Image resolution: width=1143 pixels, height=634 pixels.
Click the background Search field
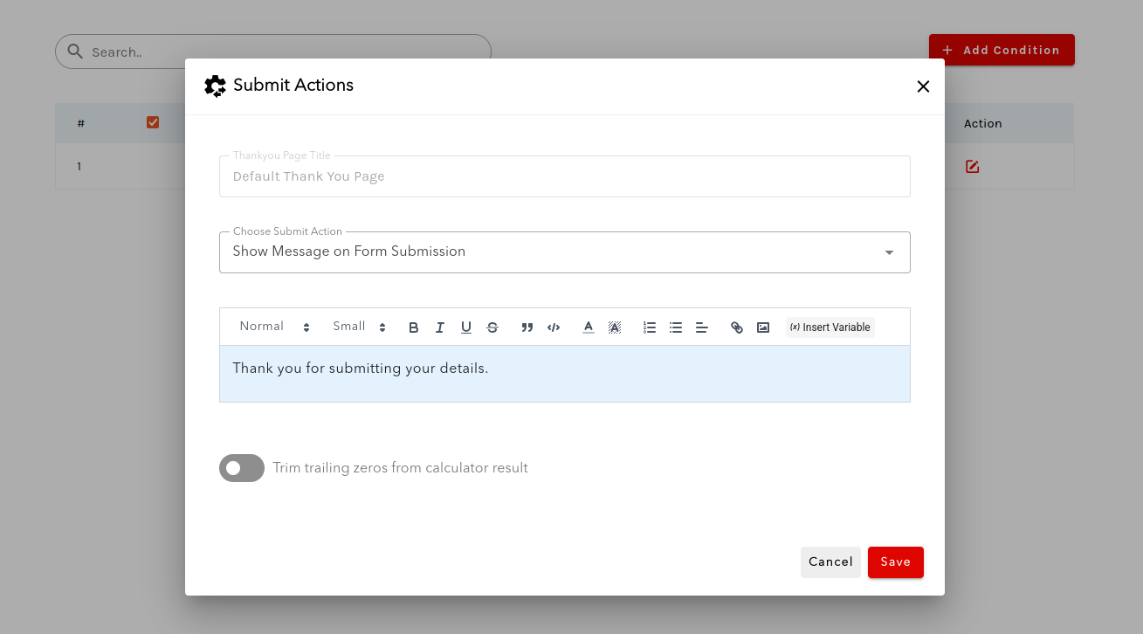click(273, 52)
